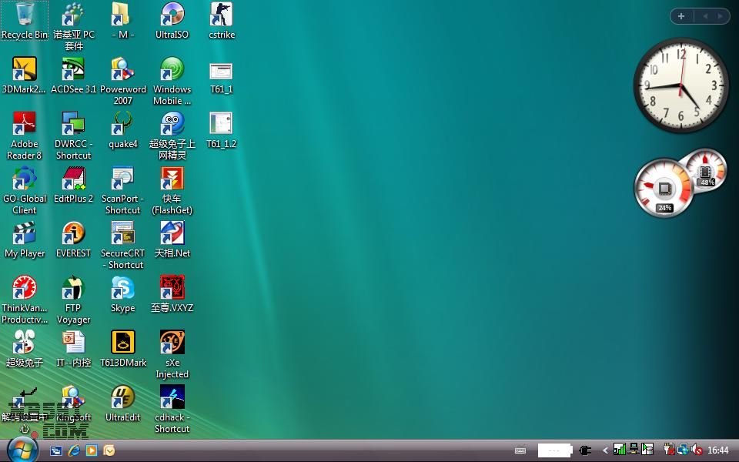Select the UltraISO desktop shortcut
739x462 pixels.
click(x=172, y=15)
